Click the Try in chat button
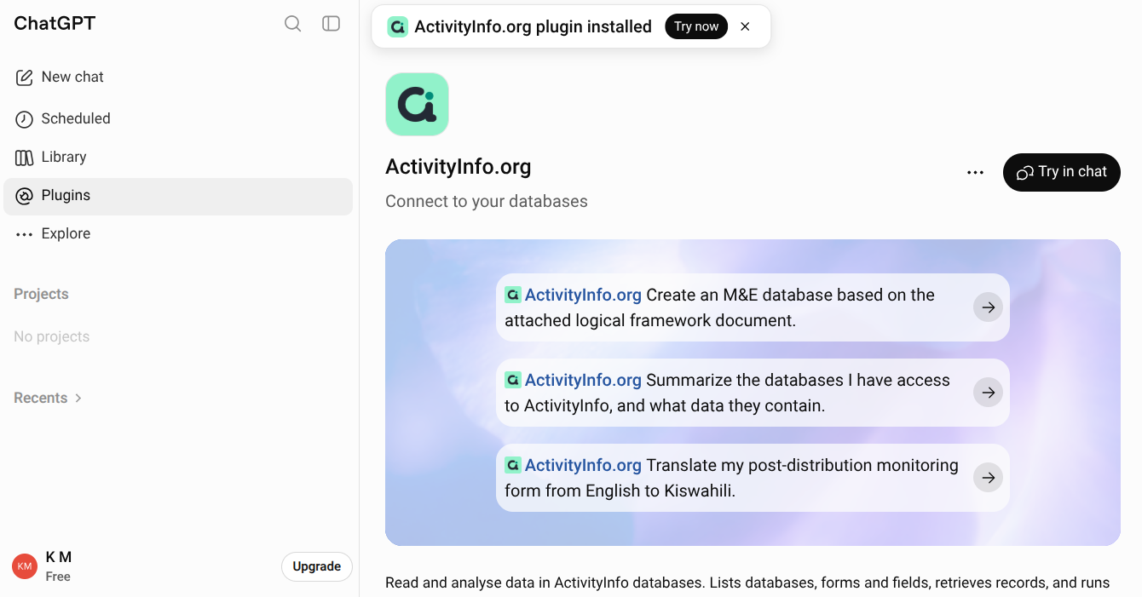The width and height of the screenshot is (1142, 597). [1062, 172]
